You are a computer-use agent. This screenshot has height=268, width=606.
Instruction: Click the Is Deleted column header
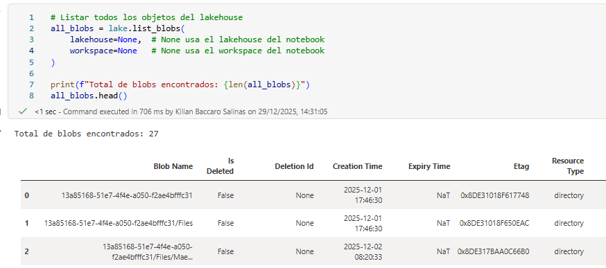[x=220, y=166]
